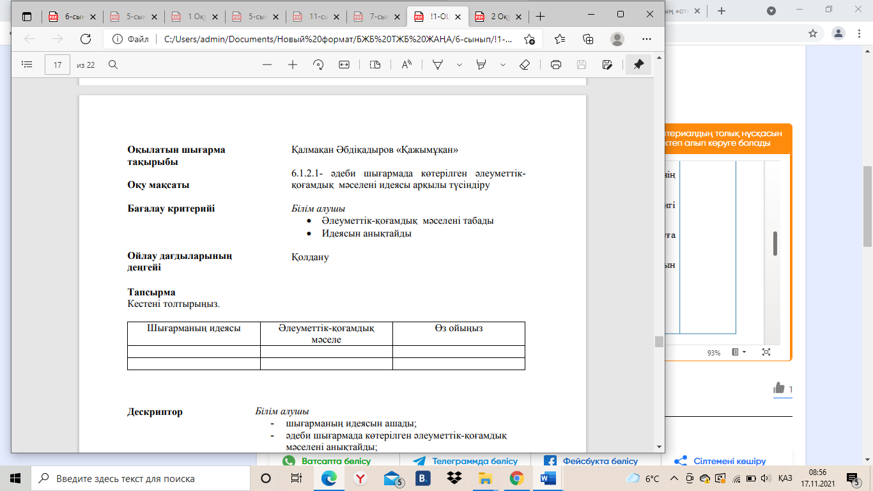
Task: Start Read Aloud for the PDF
Action: pos(406,65)
